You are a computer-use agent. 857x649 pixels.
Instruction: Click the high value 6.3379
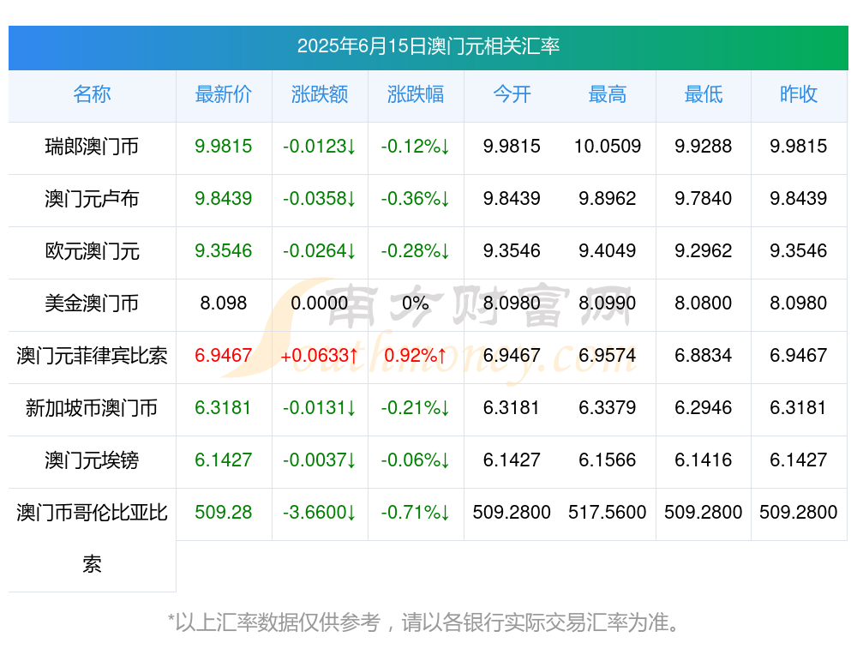click(x=608, y=407)
